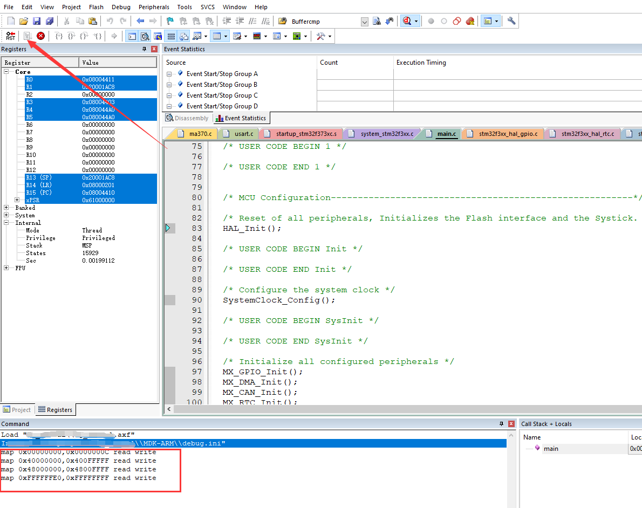
Task: Select main in the Call Stack panel
Action: click(552, 448)
